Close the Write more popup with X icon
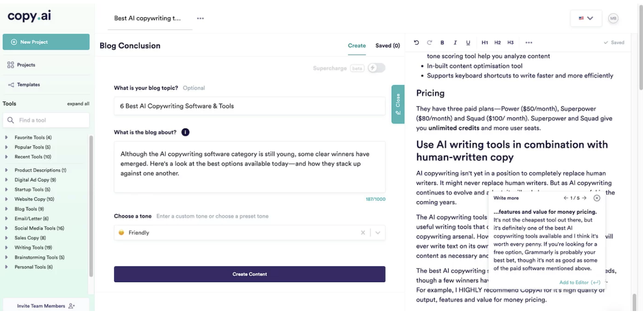The height and width of the screenshot is (315, 643). click(x=596, y=198)
